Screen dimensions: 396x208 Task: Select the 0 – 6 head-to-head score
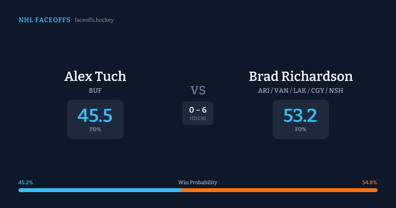[198, 110]
